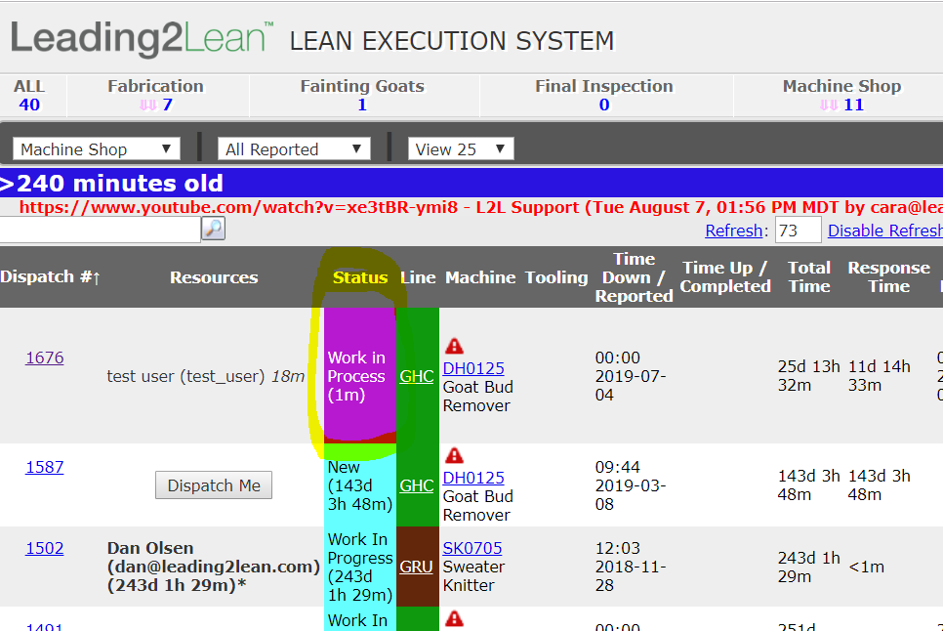Click Work In Progress (243d 1h 29m) status
The width and height of the screenshot is (943, 631).
click(x=360, y=567)
